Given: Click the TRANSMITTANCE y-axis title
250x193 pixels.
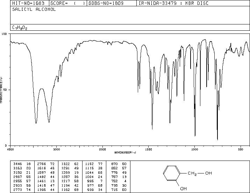Looking at the screenshot, I should 1,90.
